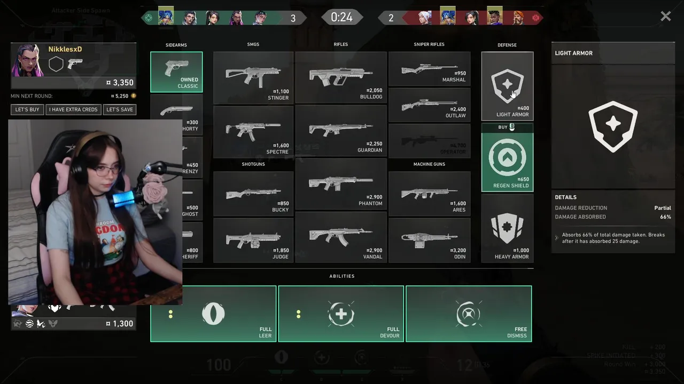Click the teammate's 1,300 credits value
684x384 pixels.
[x=120, y=323]
